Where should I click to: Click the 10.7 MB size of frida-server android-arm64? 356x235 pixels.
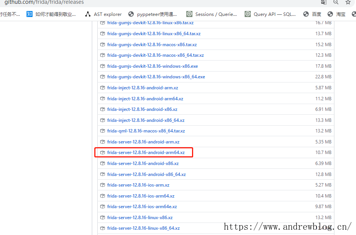(323, 153)
